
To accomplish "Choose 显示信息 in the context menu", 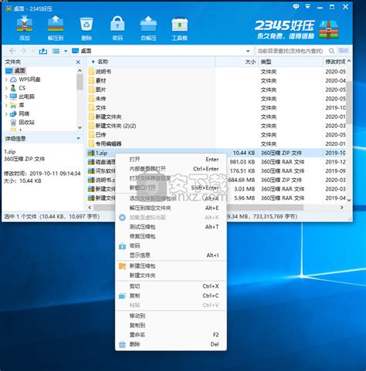I will pos(171,255).
